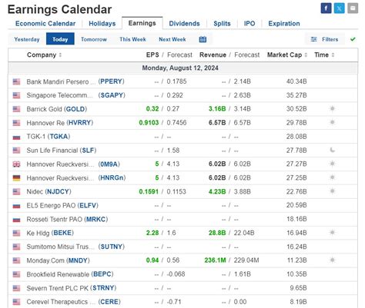Click the moon icon in Sun Life row
Screen dimensions: 365x308
pyautogui.click(x=332, y=150)
